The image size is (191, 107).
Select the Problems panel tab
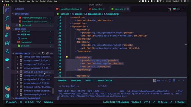click(x=76, y=81)
